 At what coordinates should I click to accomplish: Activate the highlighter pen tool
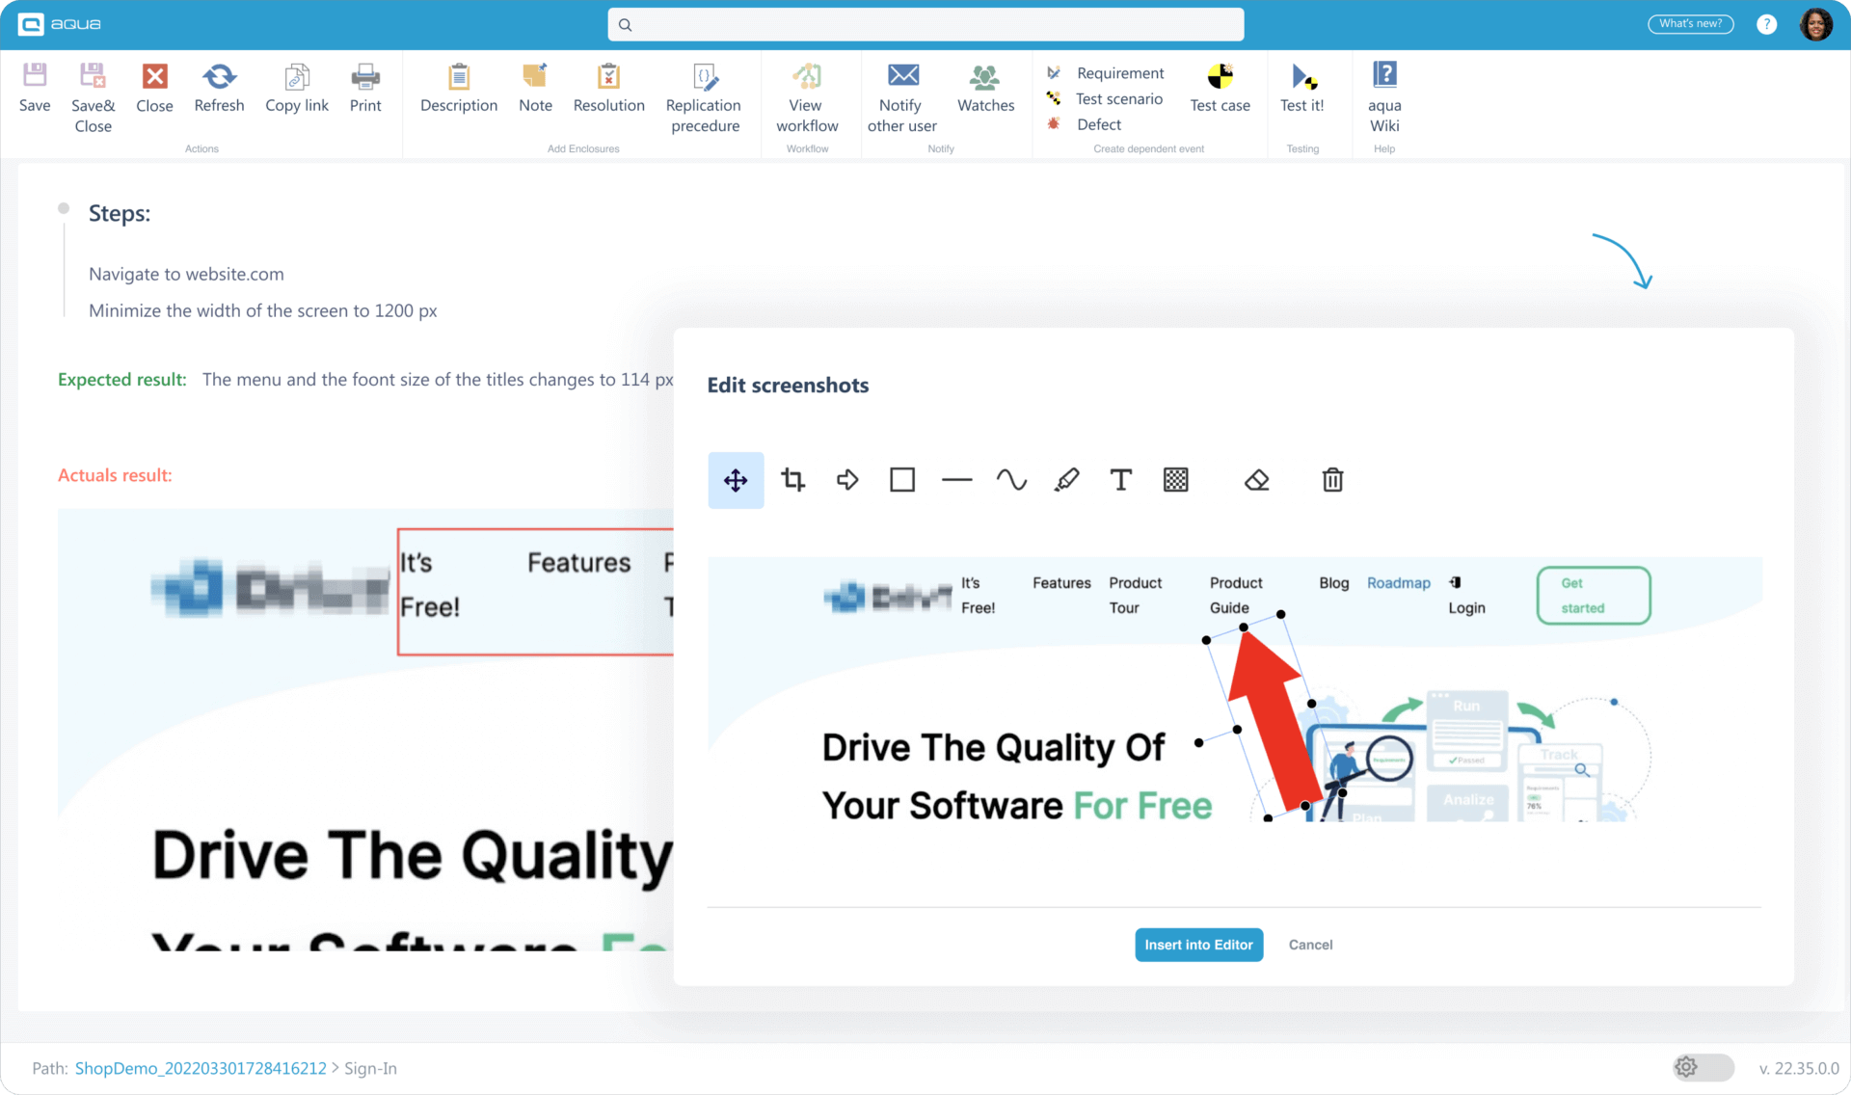1066,479
